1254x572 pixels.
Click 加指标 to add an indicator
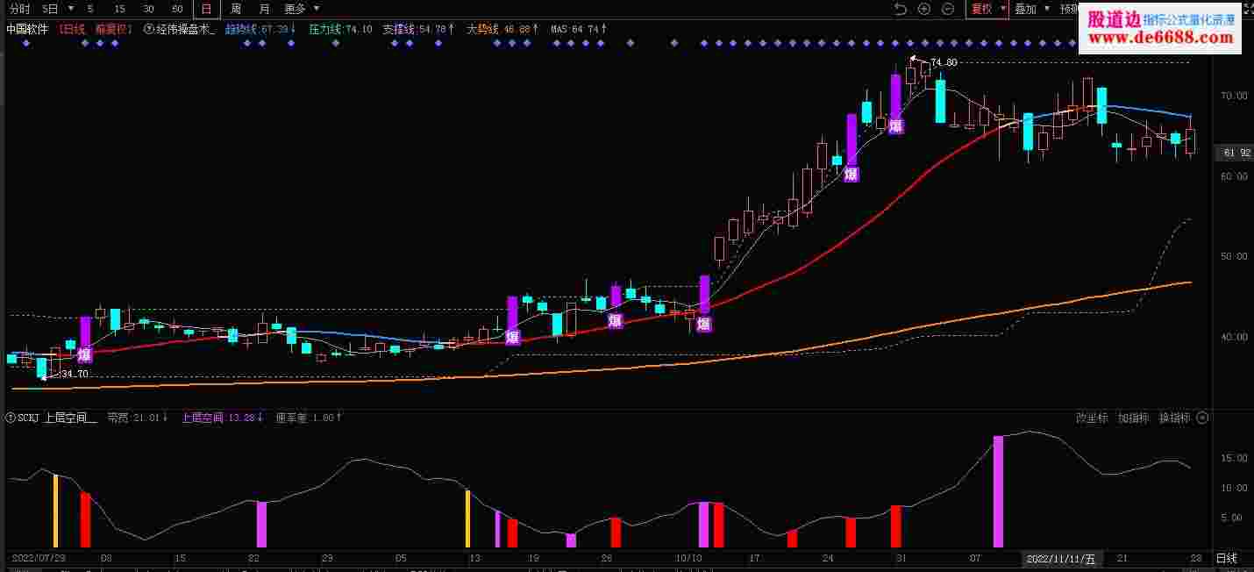pos(1134,418)
